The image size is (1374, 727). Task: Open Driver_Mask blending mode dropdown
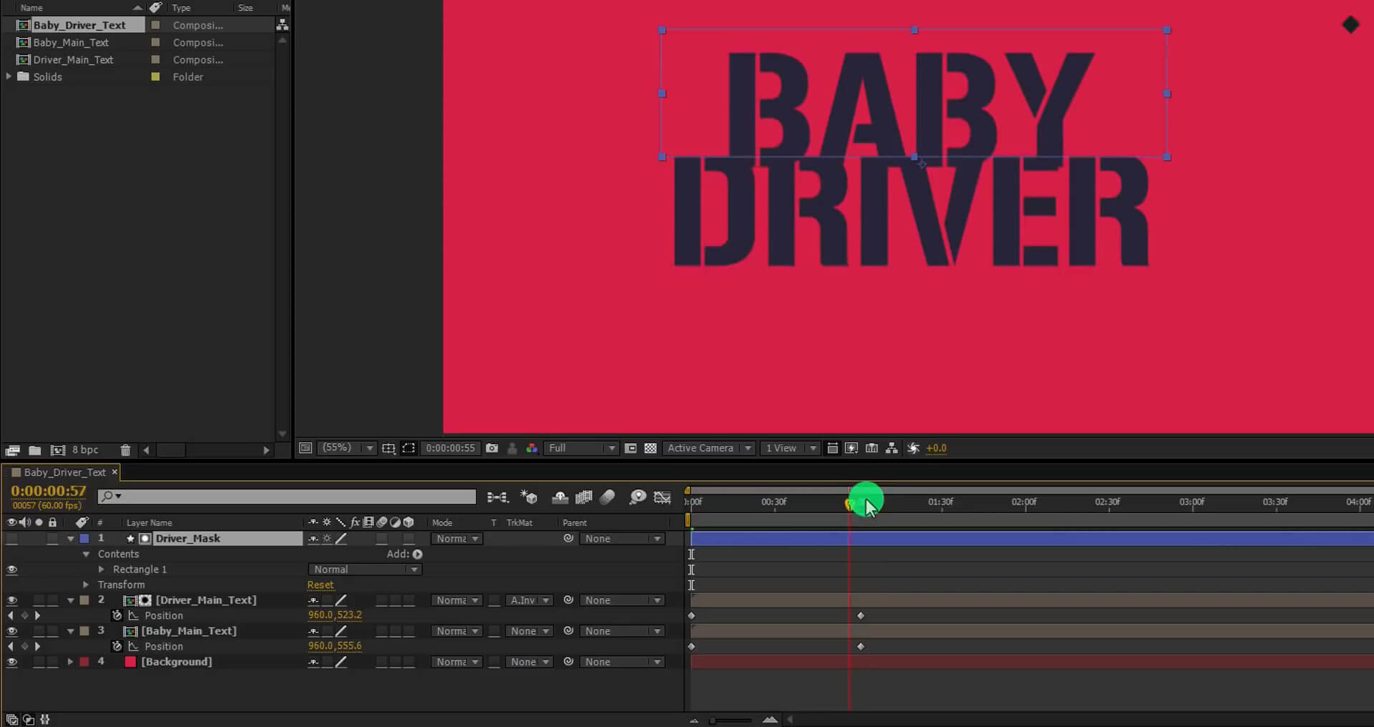457,539
